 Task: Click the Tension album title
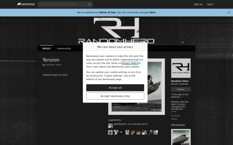pos(51,60)
